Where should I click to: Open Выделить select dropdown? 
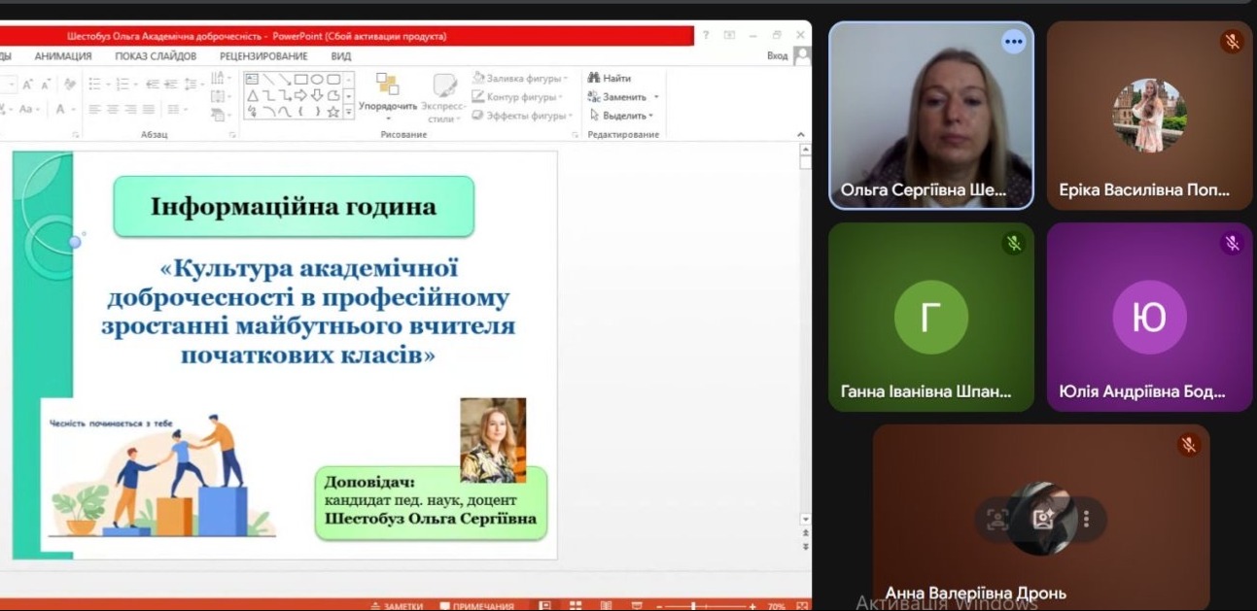(650, 116)
